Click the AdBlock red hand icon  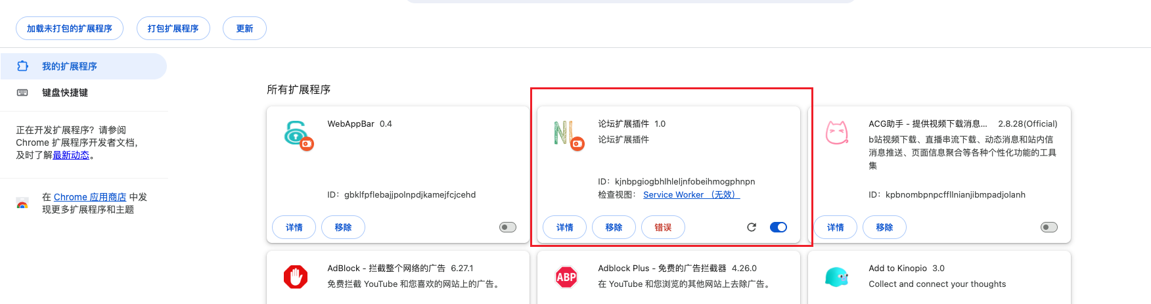[x=296, y=277]
